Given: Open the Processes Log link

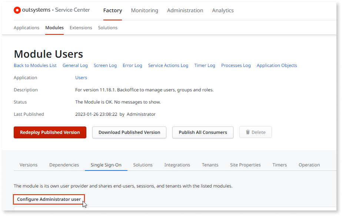Looking at the screenshot, I should [x=236, y=65].
